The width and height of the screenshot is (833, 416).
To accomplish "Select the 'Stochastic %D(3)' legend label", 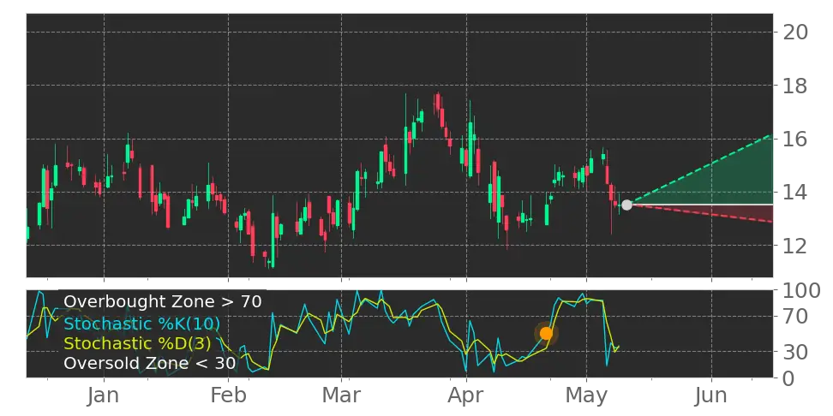I will pos(137,343).
